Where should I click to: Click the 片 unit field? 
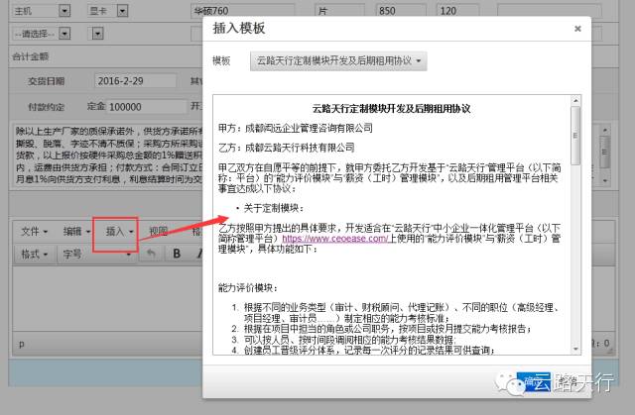[339, 11]
